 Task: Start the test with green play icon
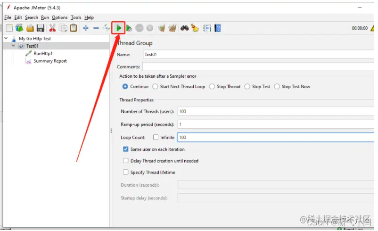[x=119, y=28]
